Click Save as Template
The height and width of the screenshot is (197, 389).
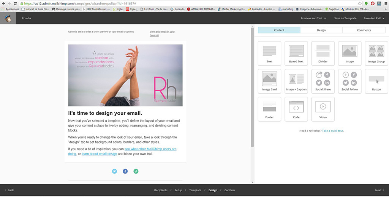(345, 18)
